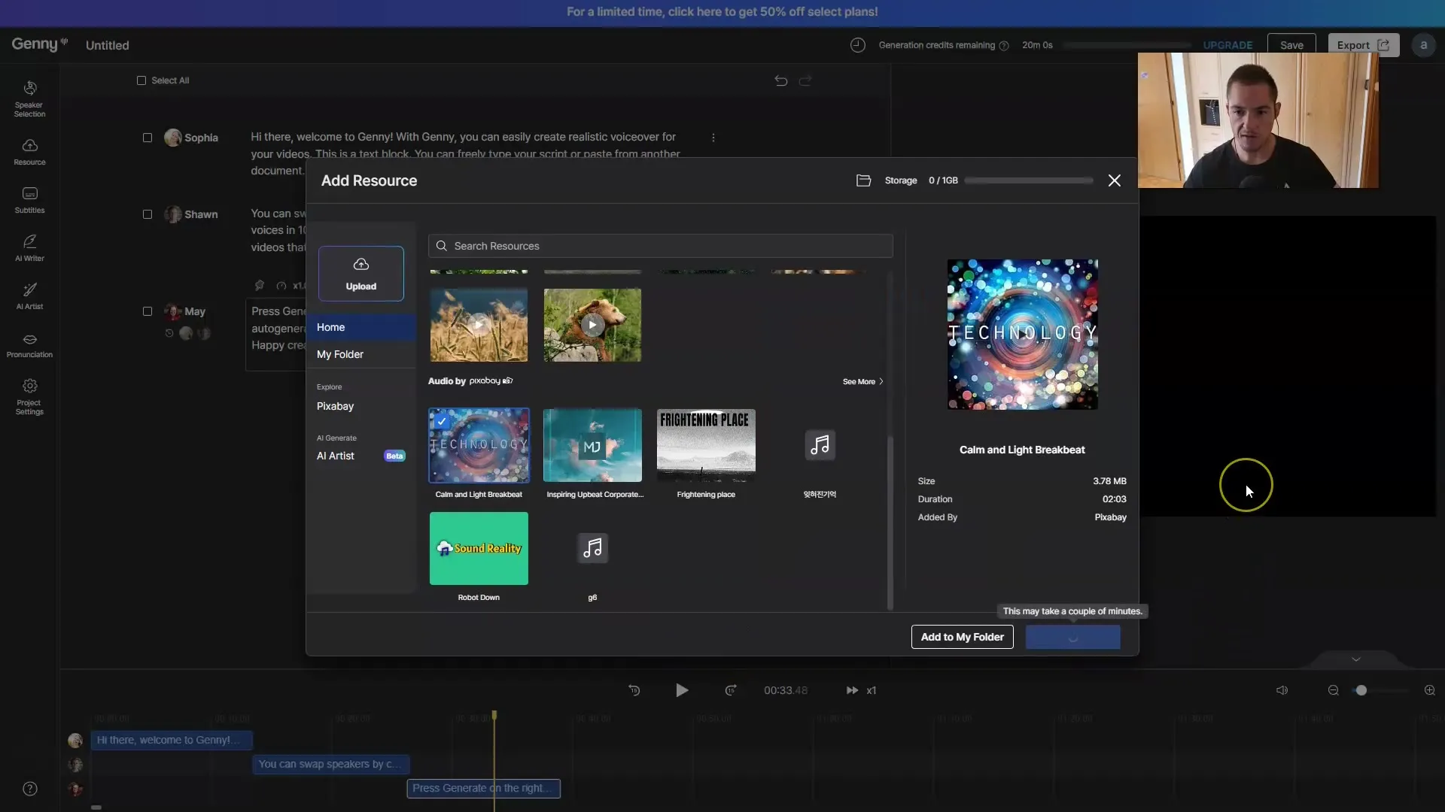Viewport: 1445px width, 812px height.
Task: Click the large Technology preview image
Action: click(x=1022, y=335)
